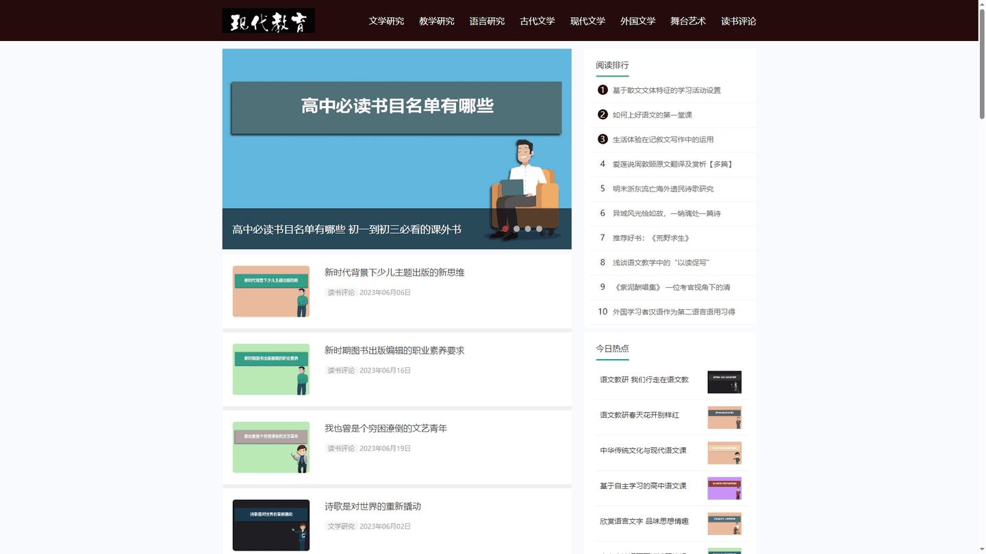Open thumbnail for 新时期图书出版编辑的职业素养要求
Screen dimensions: 986x554
271,369
